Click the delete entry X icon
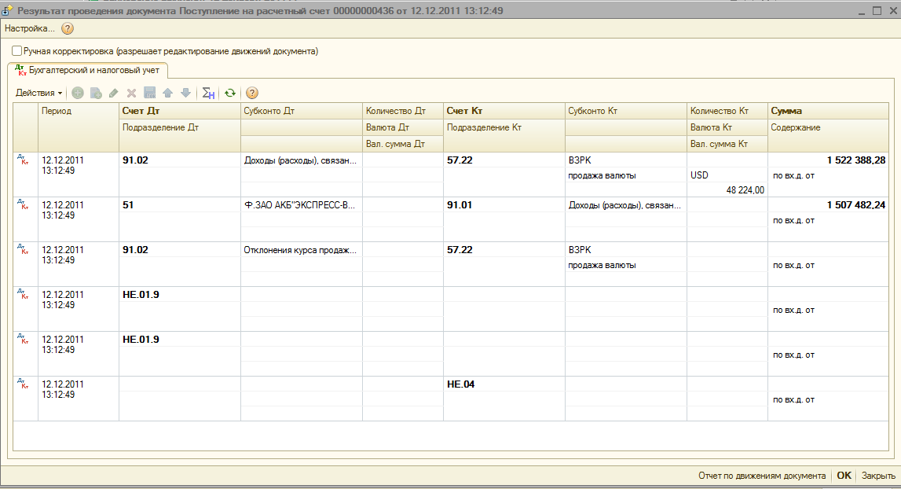The width and height of the screenshot is (901, 489). pos(131,93)
